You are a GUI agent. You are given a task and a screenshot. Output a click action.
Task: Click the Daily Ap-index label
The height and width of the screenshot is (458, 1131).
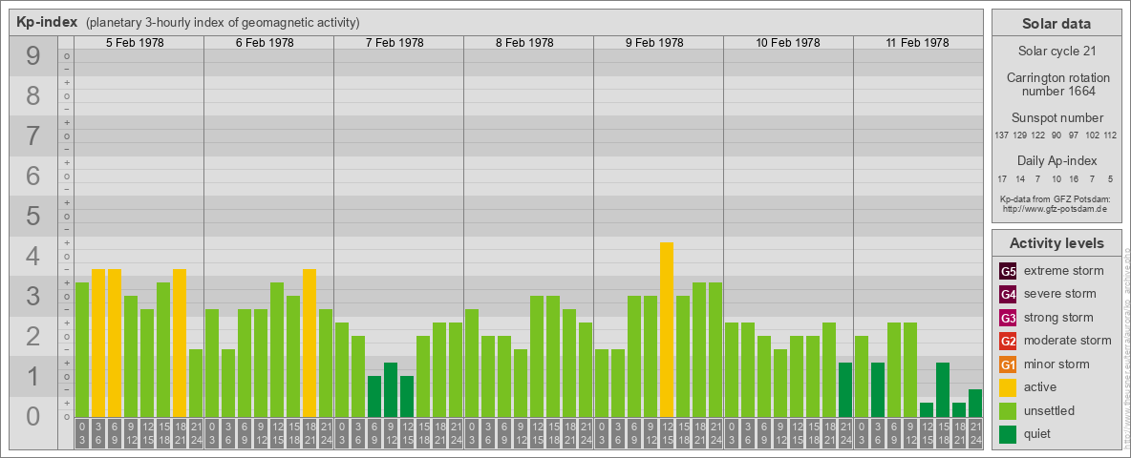1056,160
